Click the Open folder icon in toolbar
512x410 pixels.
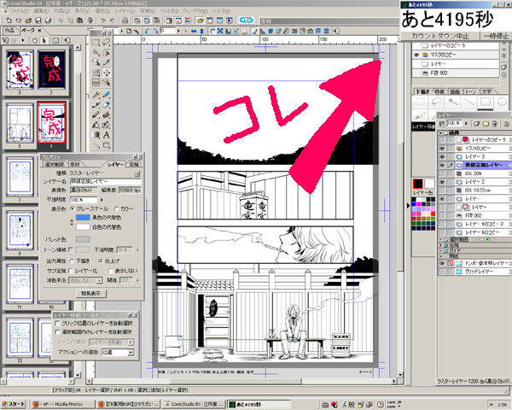pos(28,20)
